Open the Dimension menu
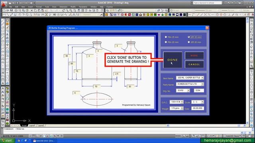Screen dimensions: 255x143 (63, 7)
